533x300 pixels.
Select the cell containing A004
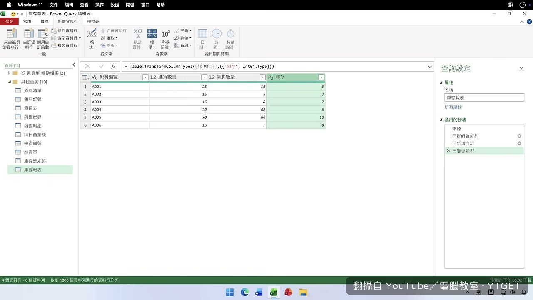(120, 110)
